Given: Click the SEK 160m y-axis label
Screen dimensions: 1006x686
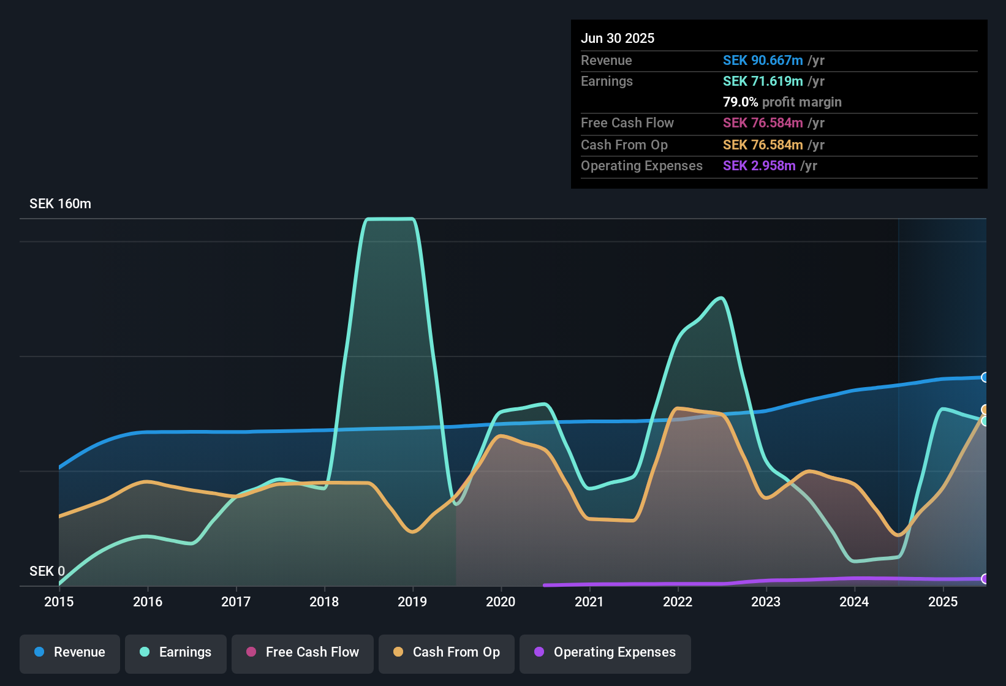Looking at the screenshot, I should (60, 204).
